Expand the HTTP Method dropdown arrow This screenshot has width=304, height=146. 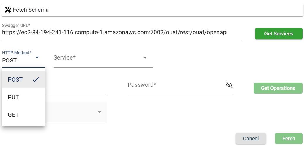click(37, 58)
